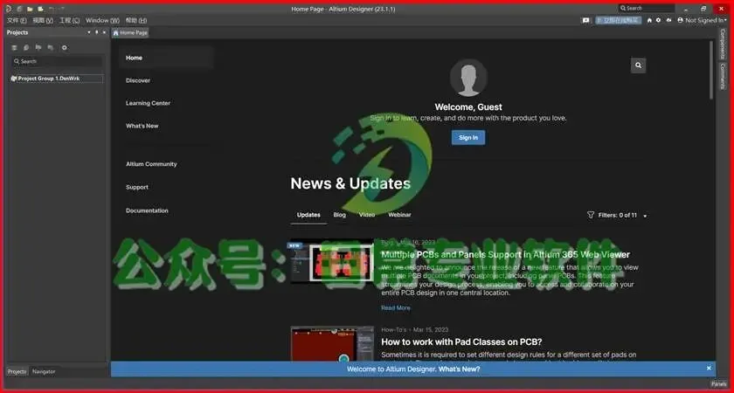
Task: Switch to the Projects bottom tab
Action: (x=17, y=371)
